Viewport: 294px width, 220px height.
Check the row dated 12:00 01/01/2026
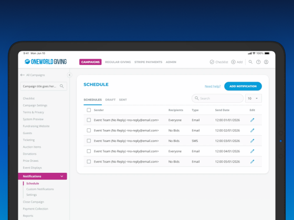point(89,120)
